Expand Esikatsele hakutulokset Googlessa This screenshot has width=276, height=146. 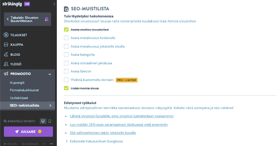(96, 141)
